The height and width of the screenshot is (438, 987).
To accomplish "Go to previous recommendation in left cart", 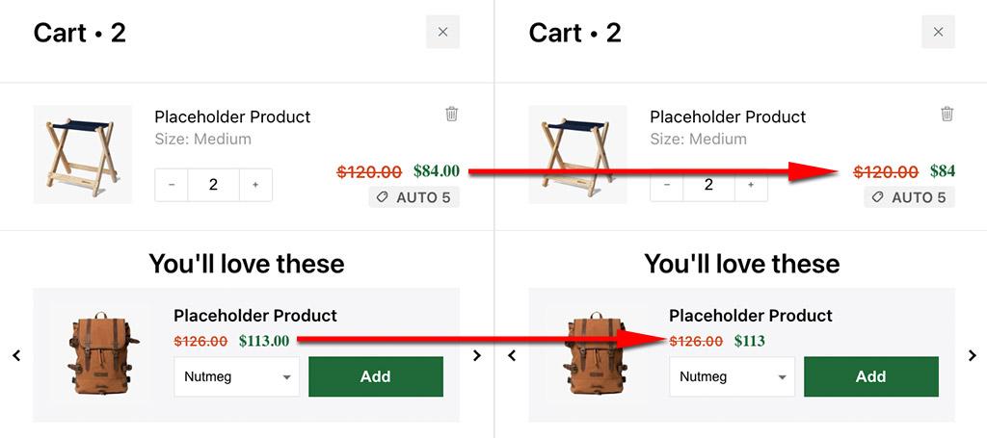I will click(x=16, y=356).
